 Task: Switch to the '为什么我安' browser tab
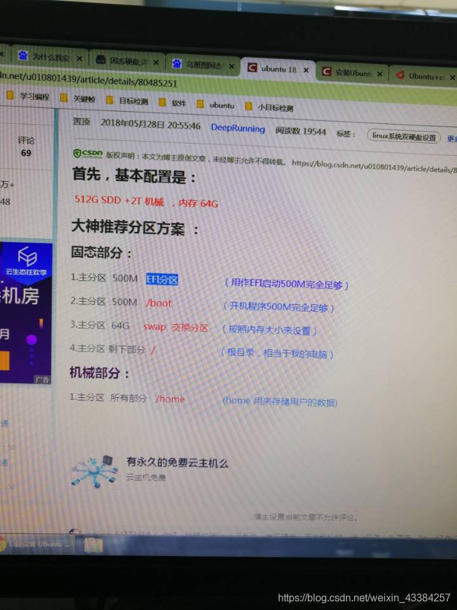click(x=50, y=57)
